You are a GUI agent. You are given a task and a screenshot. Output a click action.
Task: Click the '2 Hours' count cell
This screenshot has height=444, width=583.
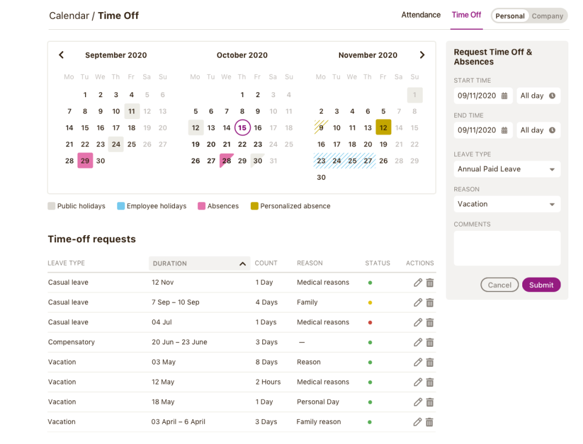pyautogui.click(x=268, y=382)
